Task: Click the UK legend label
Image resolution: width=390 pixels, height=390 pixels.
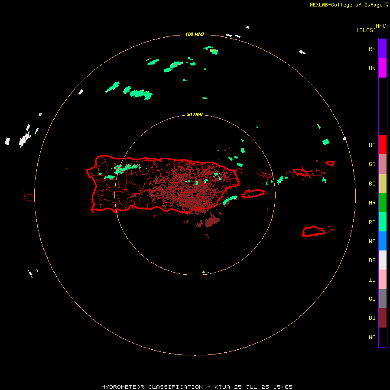Action: (x=372, y=68)
